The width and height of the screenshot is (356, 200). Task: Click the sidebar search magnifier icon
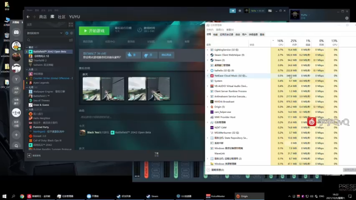(16, 146)
